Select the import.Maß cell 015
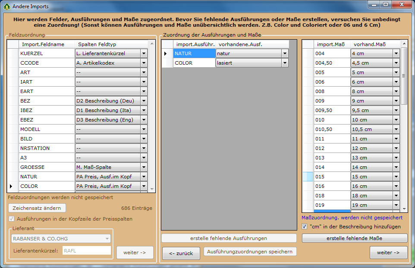The height and width of the screenshot is (268, 415). 332,177
